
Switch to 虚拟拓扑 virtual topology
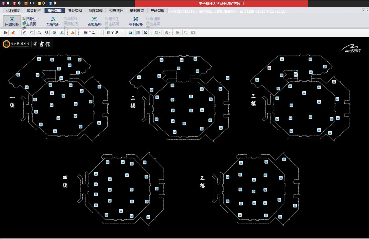tap(94, 21)
